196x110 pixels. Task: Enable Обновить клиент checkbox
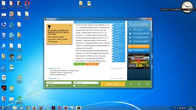click(74, 86)
